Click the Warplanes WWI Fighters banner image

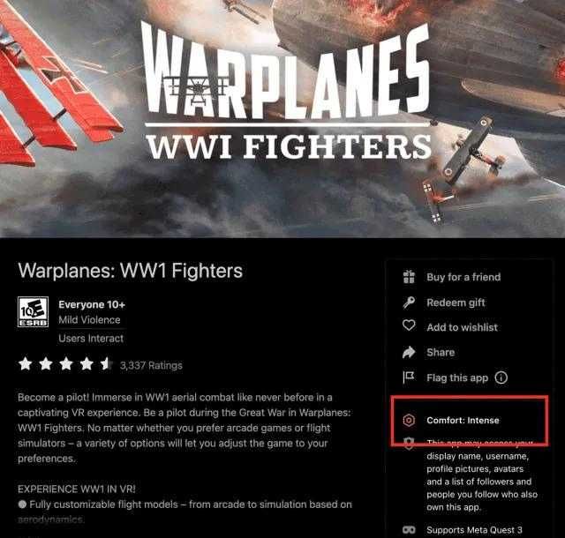[282, 119]
